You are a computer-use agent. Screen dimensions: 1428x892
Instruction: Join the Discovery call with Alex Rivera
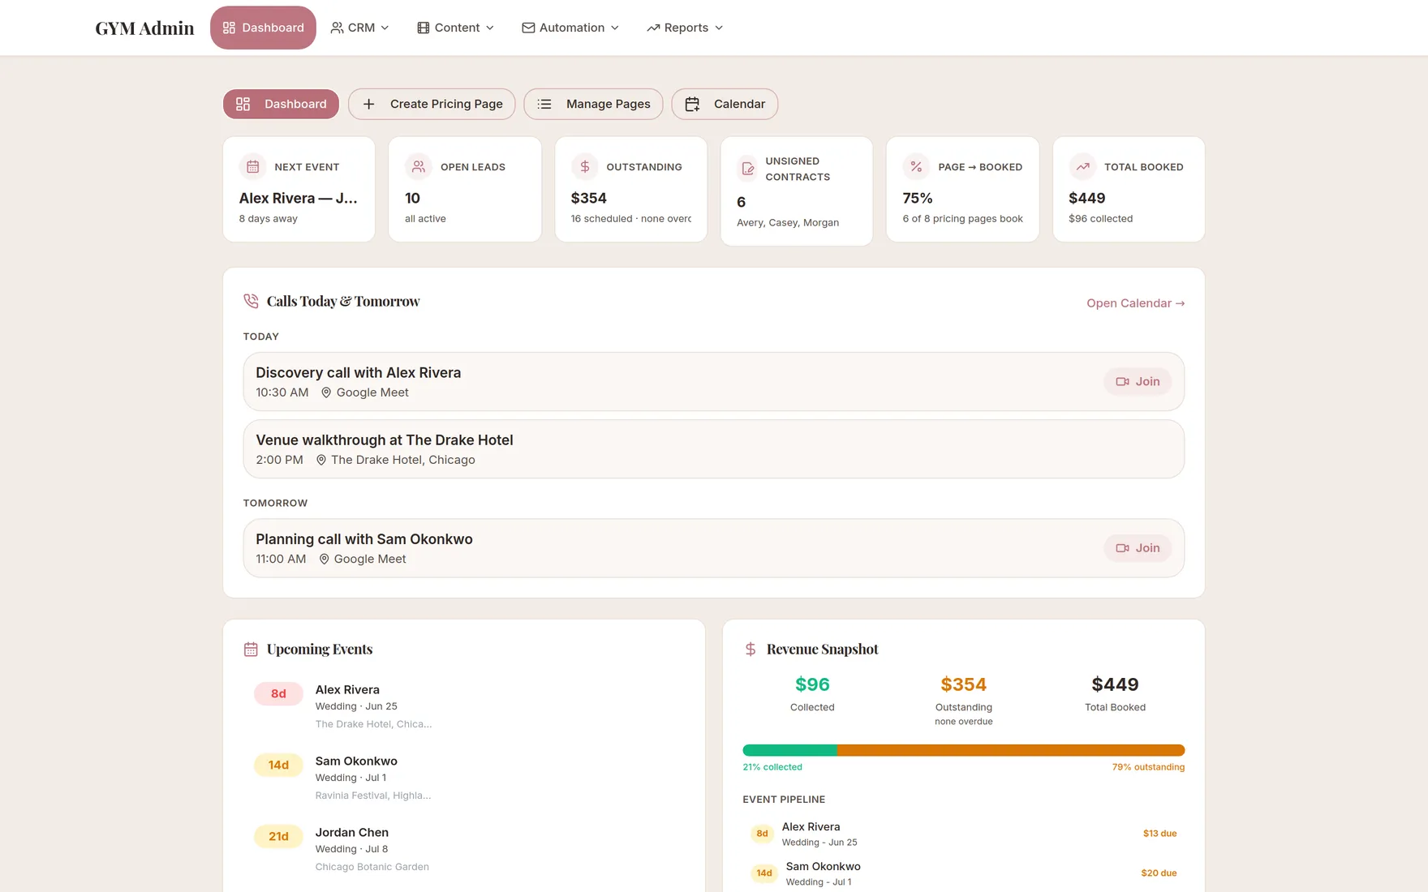pyautogui.click(x=1138, y=381)
